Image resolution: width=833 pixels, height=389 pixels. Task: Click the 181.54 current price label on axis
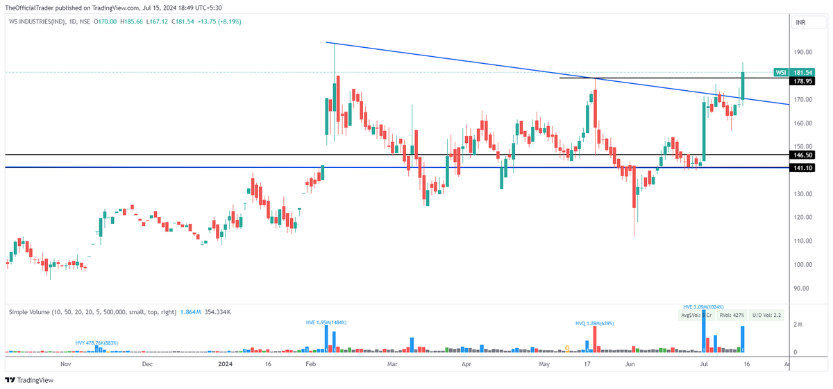tap(804, 72)
